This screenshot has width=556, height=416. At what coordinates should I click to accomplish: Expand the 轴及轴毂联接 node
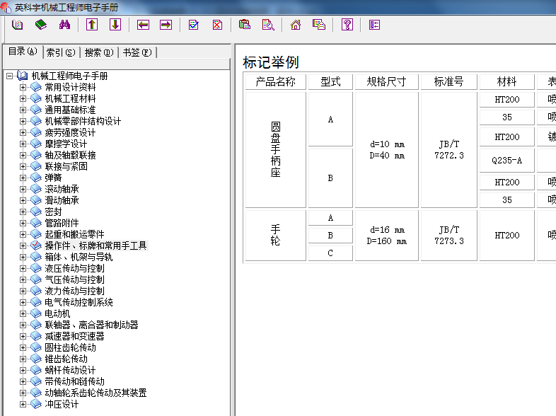tap(23, 156)
